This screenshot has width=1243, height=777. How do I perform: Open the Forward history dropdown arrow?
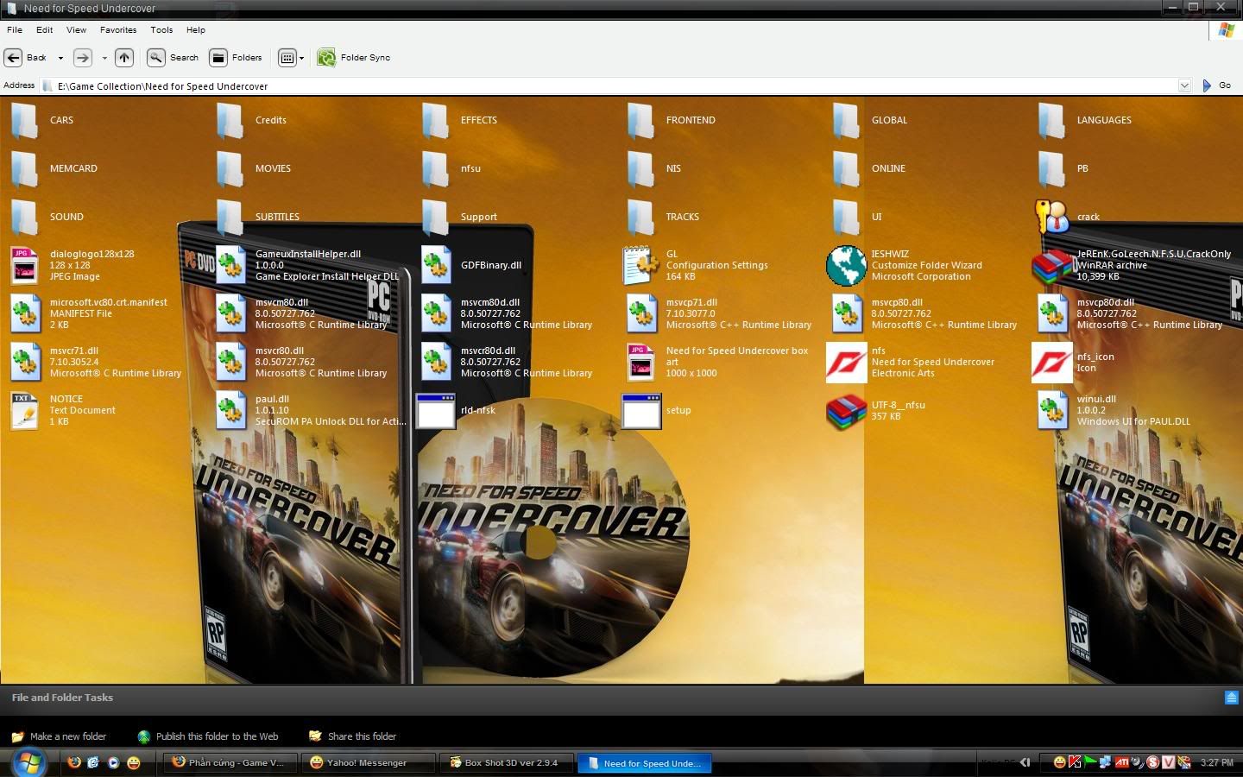(x=104, y=58)
